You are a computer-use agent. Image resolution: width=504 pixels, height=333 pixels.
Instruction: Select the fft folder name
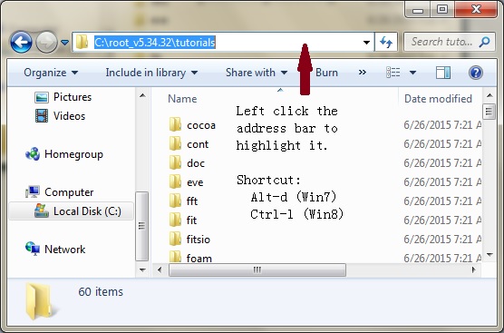[192, 201]
